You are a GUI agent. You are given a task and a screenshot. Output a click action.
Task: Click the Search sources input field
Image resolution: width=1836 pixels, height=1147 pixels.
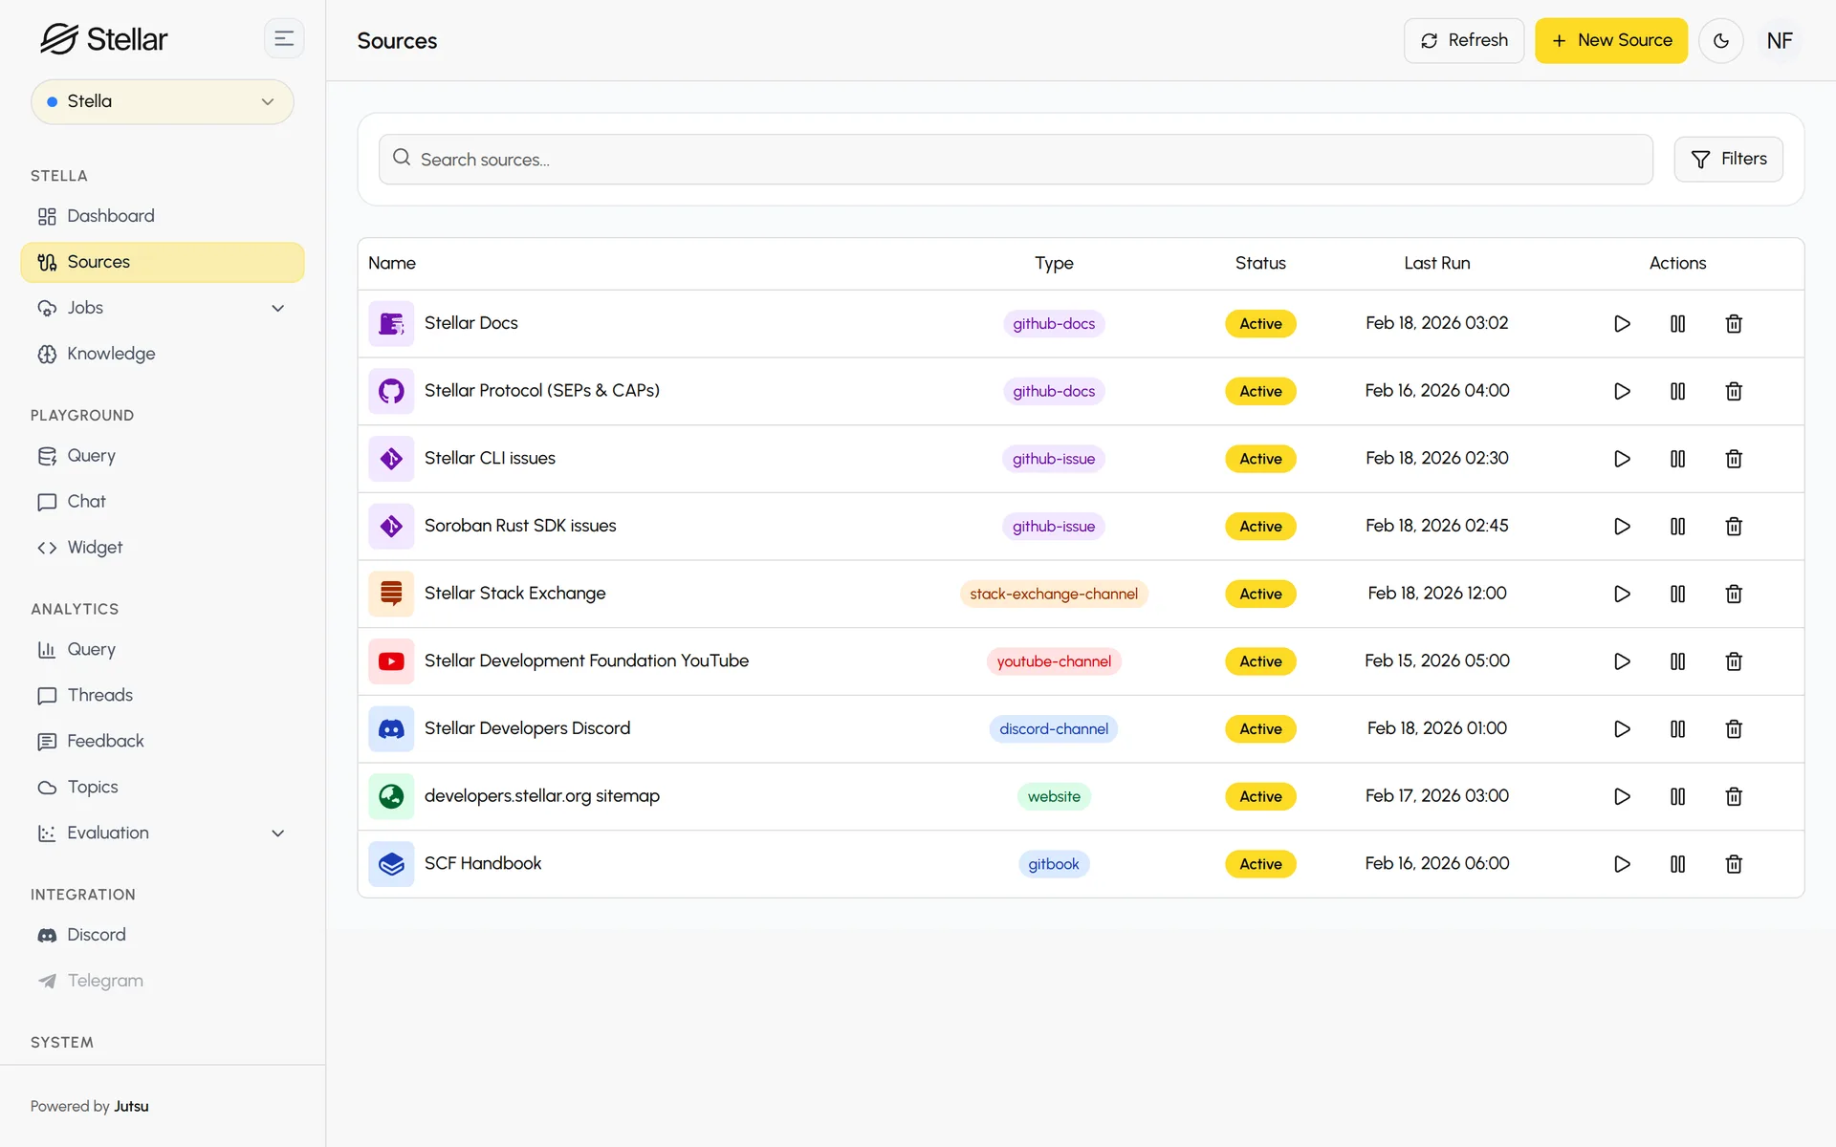pos(1016,160)
